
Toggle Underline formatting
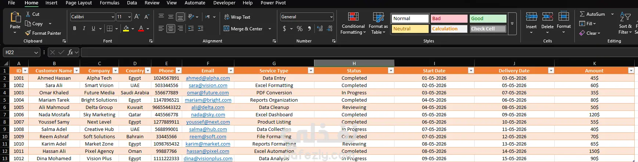(x=93, y=28)
